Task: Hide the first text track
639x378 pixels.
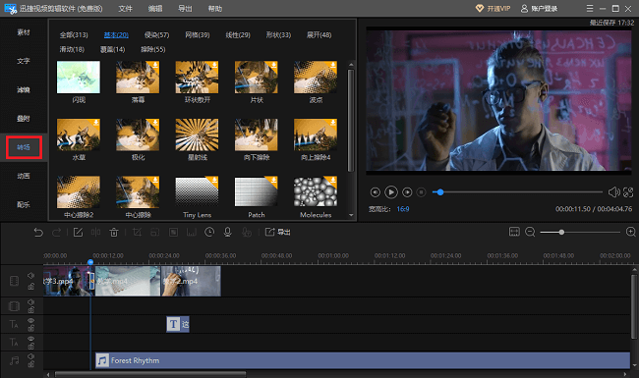Action: click(x=31, y=321)
